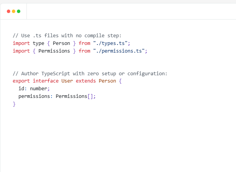Click the 'number' type annotation
The image size is (236, 172).
point(38,89)
